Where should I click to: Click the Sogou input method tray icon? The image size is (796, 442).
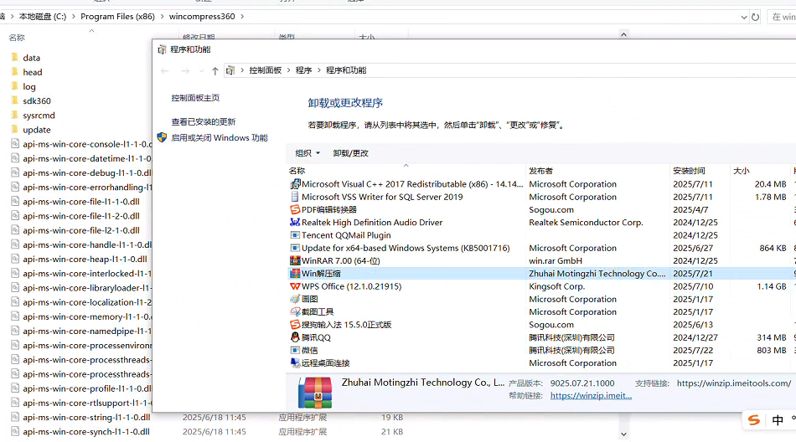point(754,419)
